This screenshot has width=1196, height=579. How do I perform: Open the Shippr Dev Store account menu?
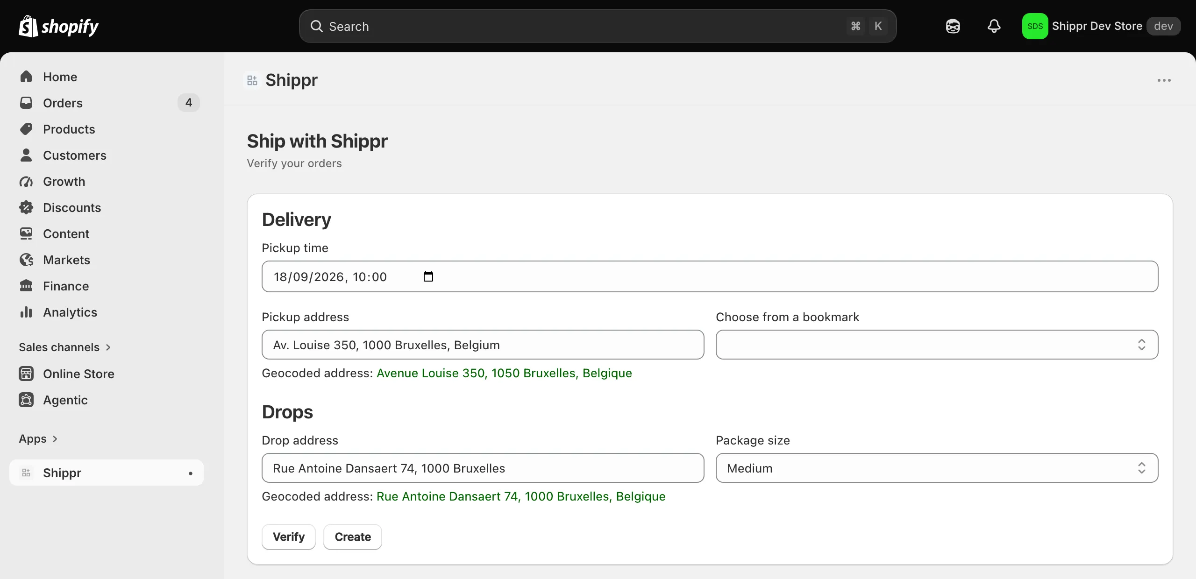coord(1101,26)
